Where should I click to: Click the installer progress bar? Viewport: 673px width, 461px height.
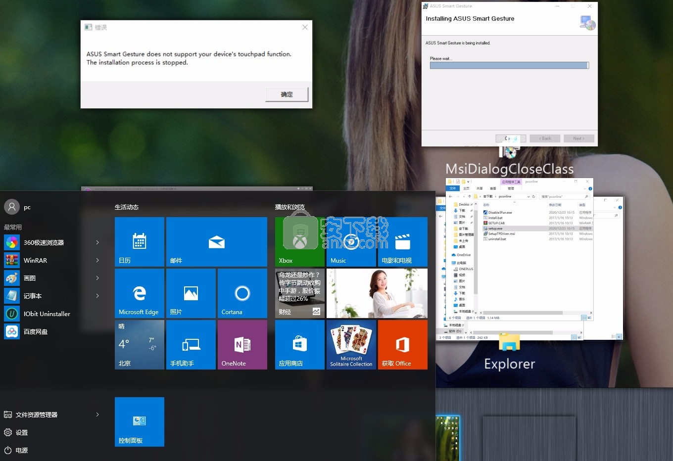click(509, 65)
